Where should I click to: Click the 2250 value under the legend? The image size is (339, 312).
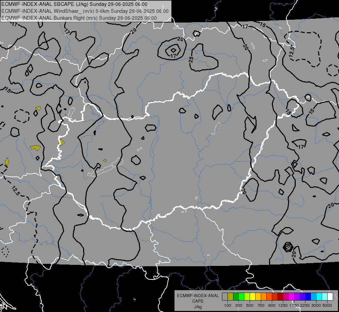(305, 305)
